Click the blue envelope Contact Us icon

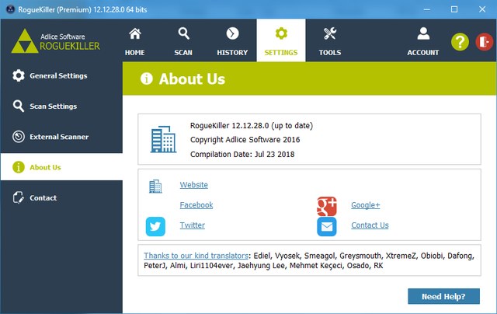point(326,226)
